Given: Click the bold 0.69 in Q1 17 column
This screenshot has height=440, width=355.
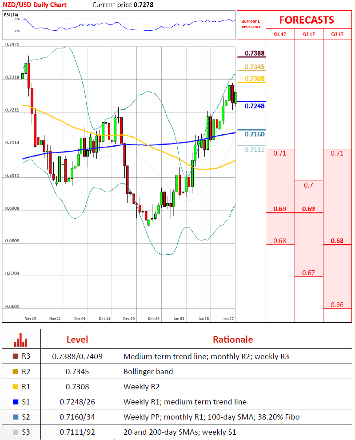Looking at the screenshot, I should click(280, 209).
